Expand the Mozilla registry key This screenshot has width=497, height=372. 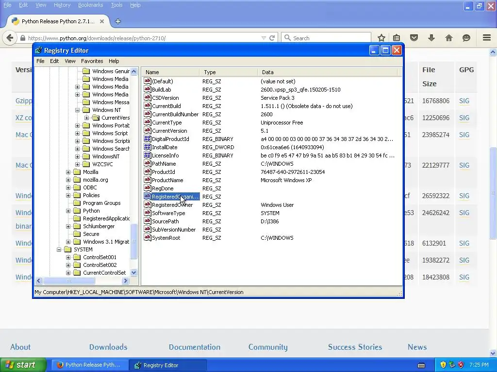68,172
